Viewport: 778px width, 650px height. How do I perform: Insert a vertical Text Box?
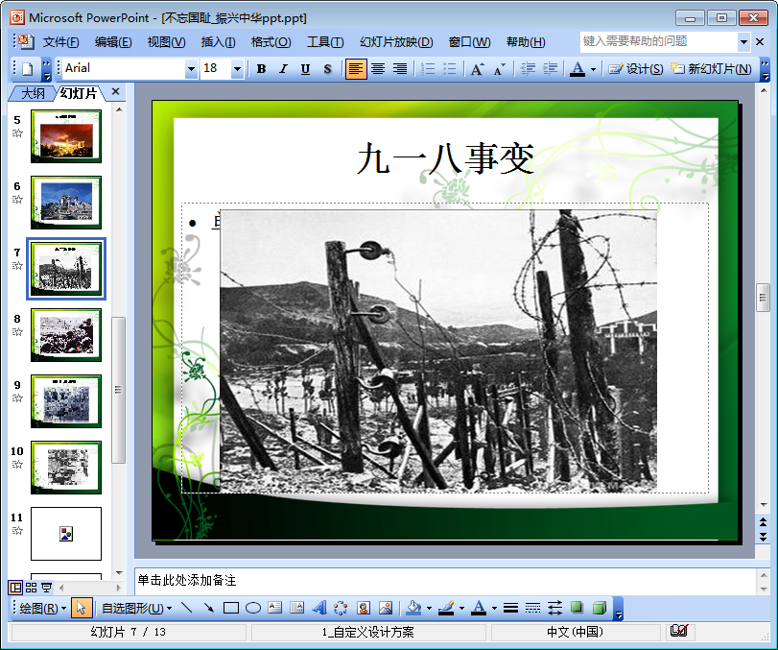point(296,608)
